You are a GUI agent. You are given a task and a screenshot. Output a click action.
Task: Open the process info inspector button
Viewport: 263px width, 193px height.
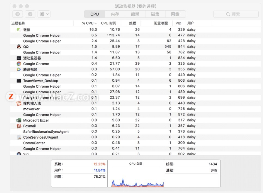[30, 14]
